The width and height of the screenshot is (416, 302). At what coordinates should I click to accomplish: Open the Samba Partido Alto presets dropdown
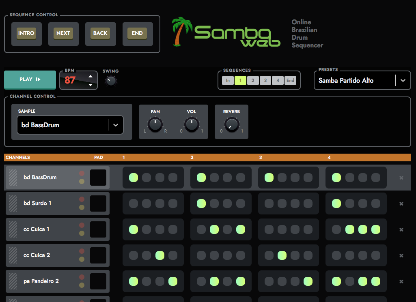click(x=362, y=80)
